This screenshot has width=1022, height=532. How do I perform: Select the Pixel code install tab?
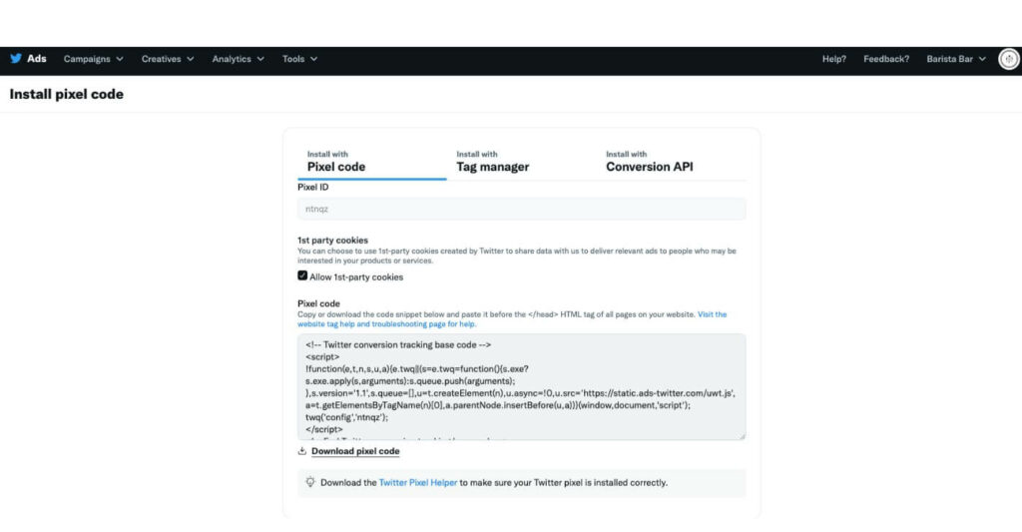coord(336,162)
